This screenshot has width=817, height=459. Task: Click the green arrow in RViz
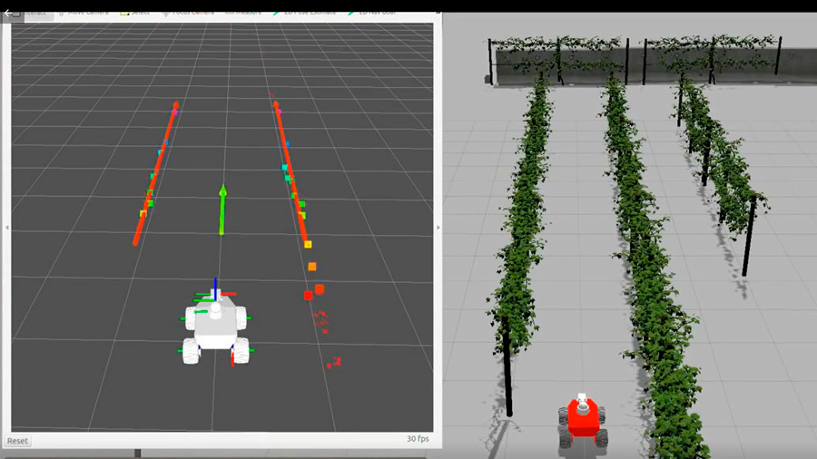pos(222,210)
